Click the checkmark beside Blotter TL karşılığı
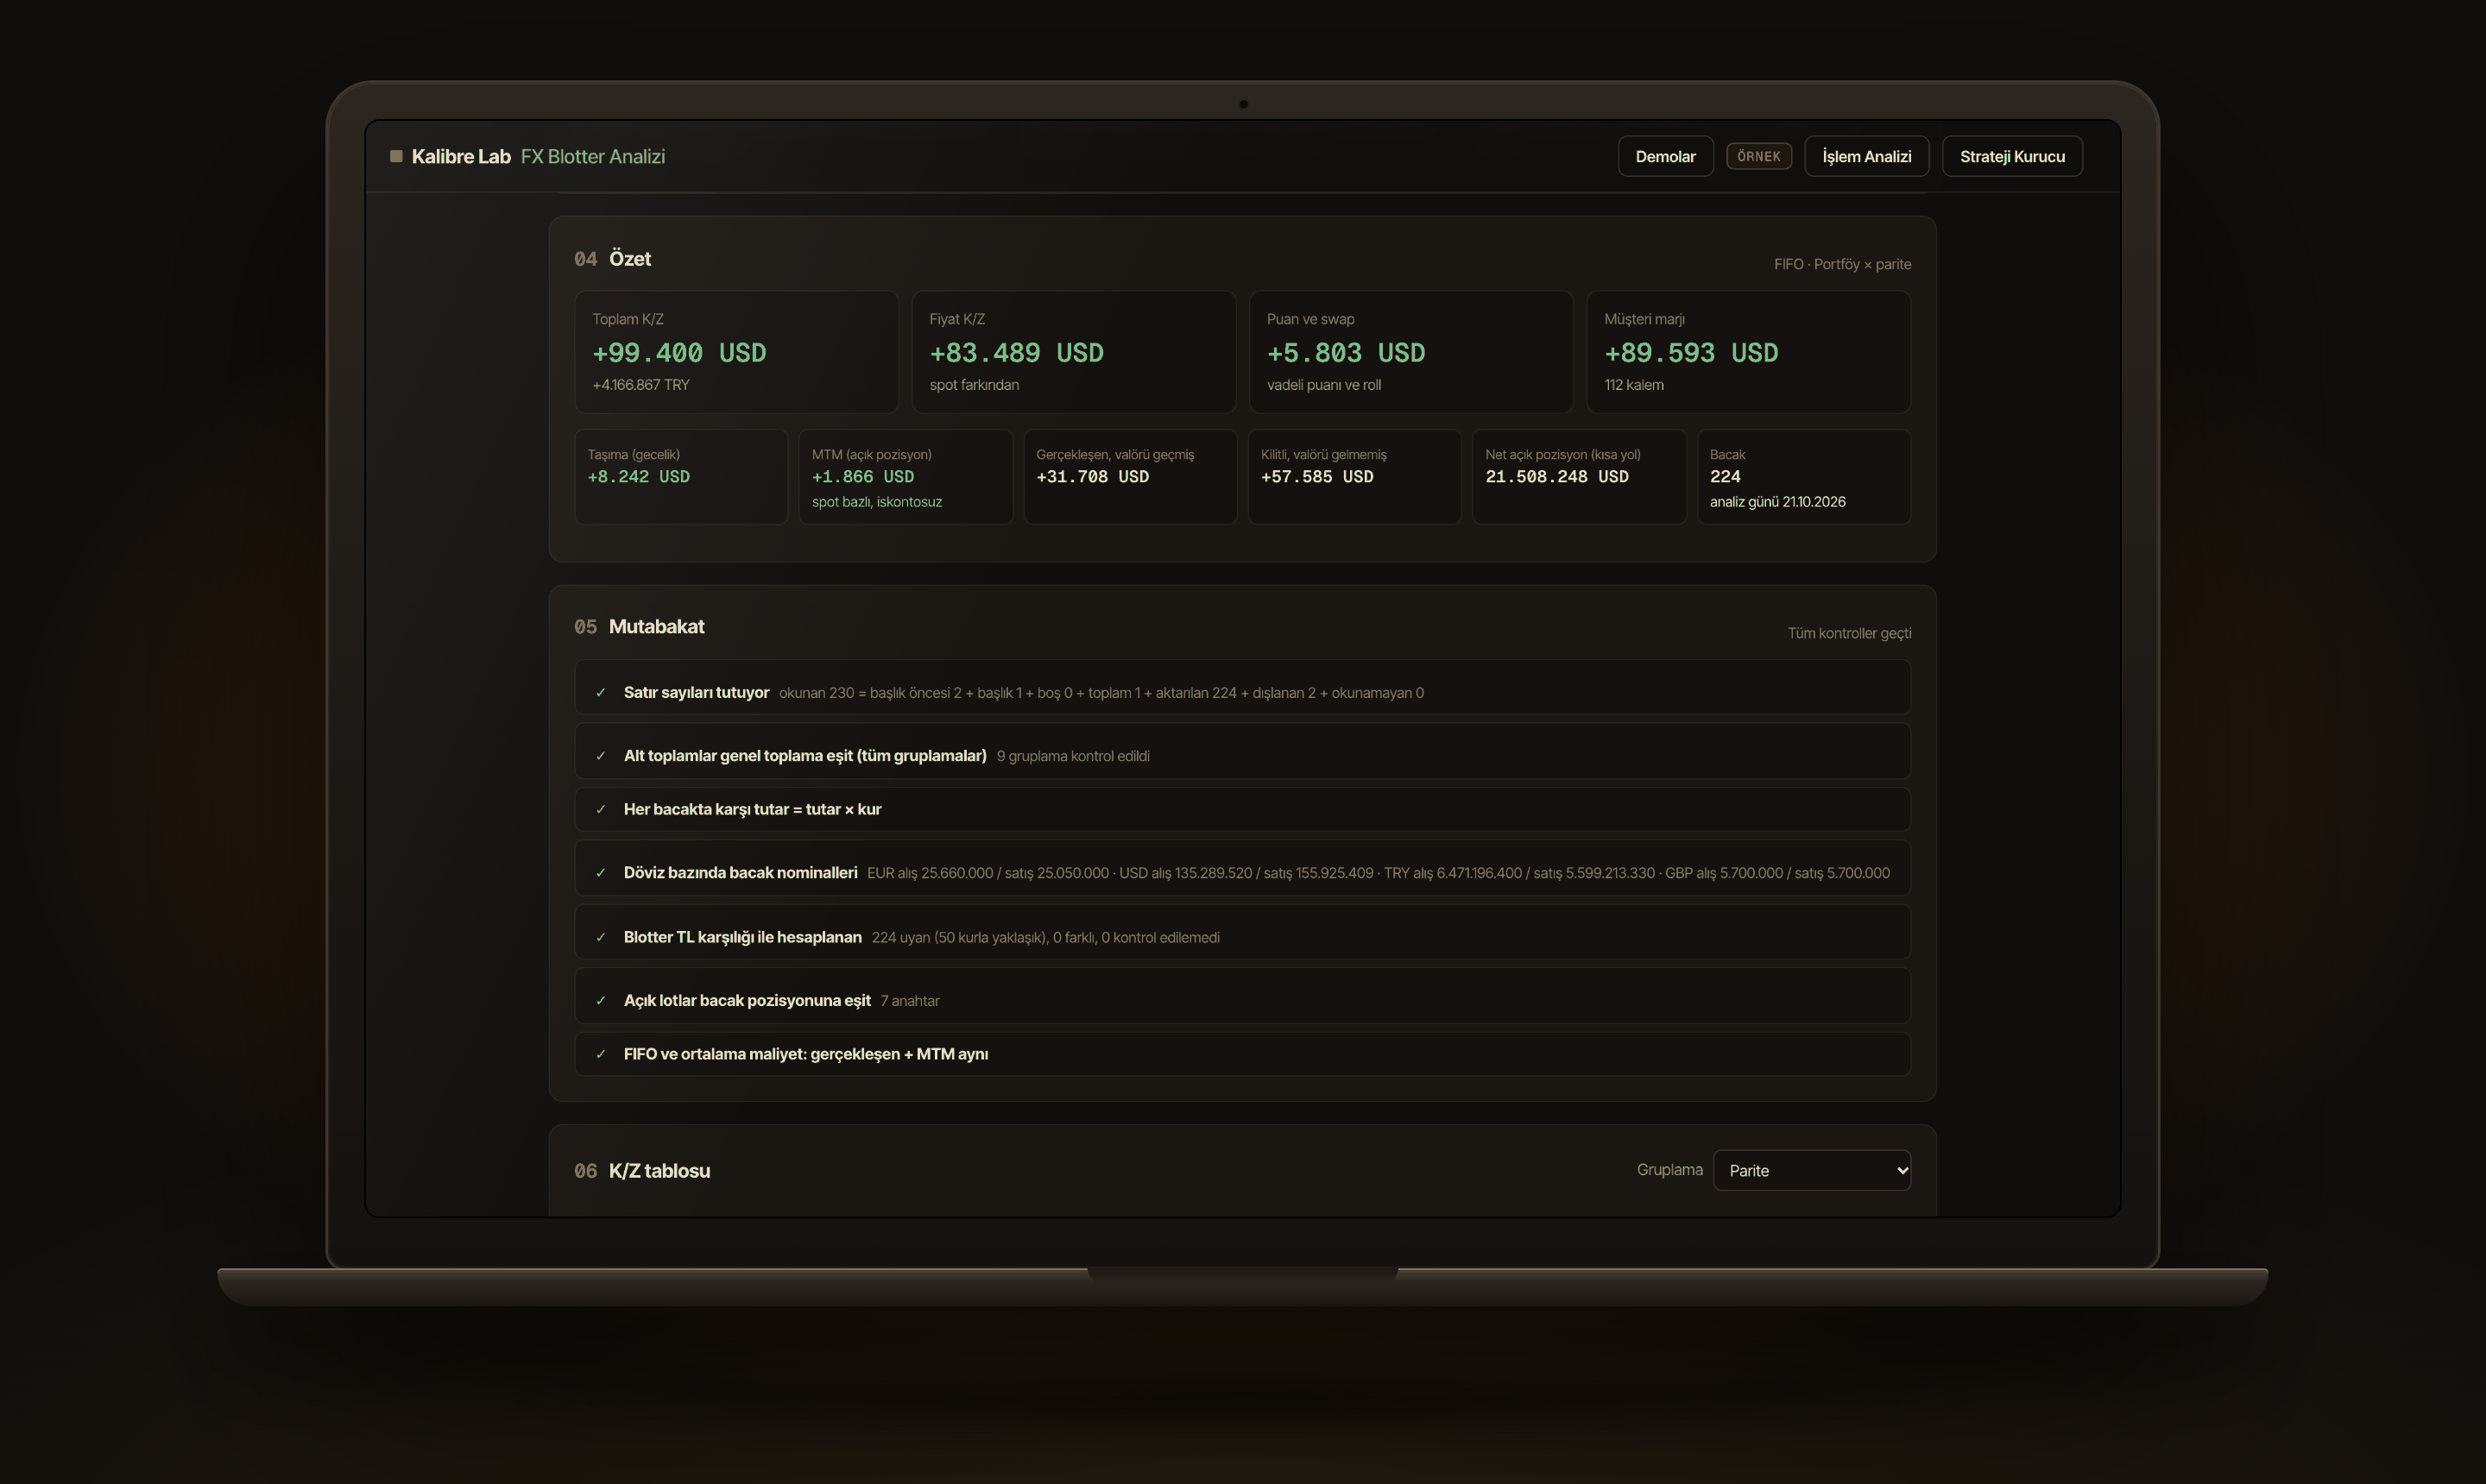 click(600, 938)
